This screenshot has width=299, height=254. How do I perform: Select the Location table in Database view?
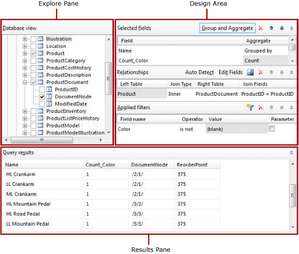tap(56, 46)
